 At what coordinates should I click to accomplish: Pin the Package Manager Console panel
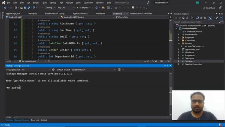click(x=168, y=66)
